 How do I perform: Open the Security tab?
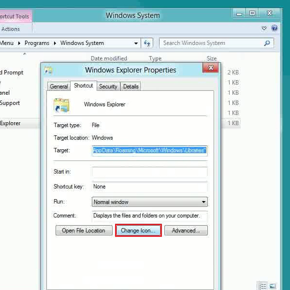pos(108,87)
